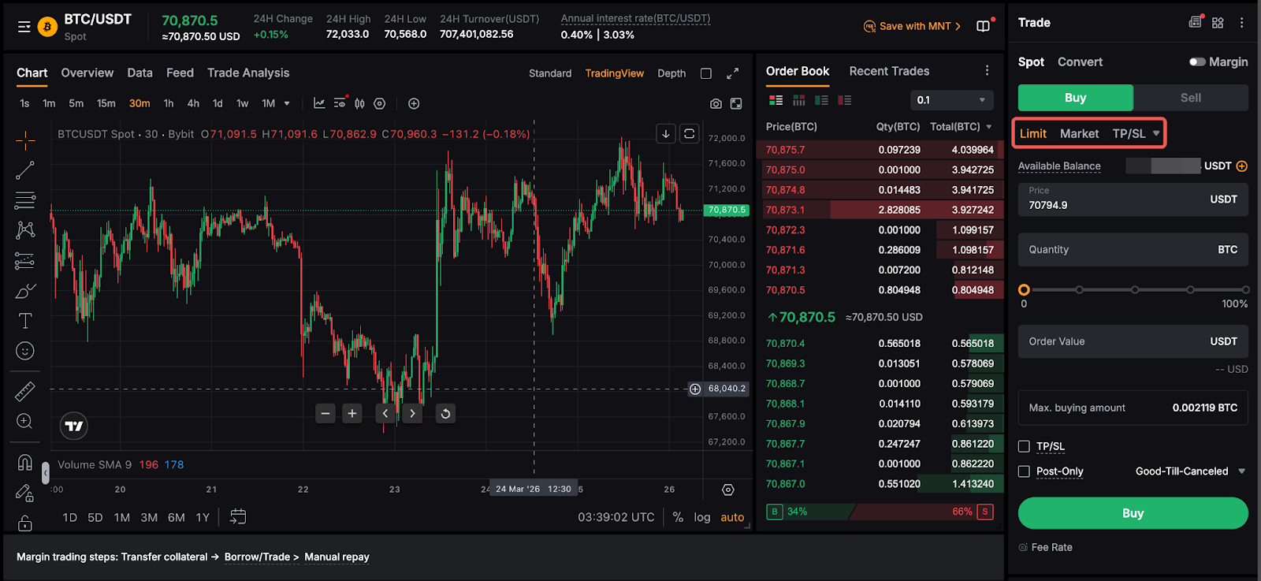Image resolution: width=1261 pixels, height=581 pixels.
Task: Open the chart indicators icon
Action: 319,103
